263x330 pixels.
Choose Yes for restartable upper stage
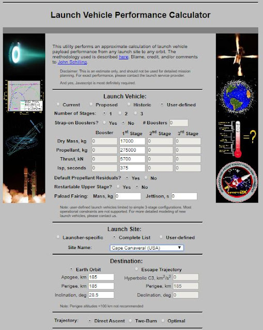tap(118, 187)
